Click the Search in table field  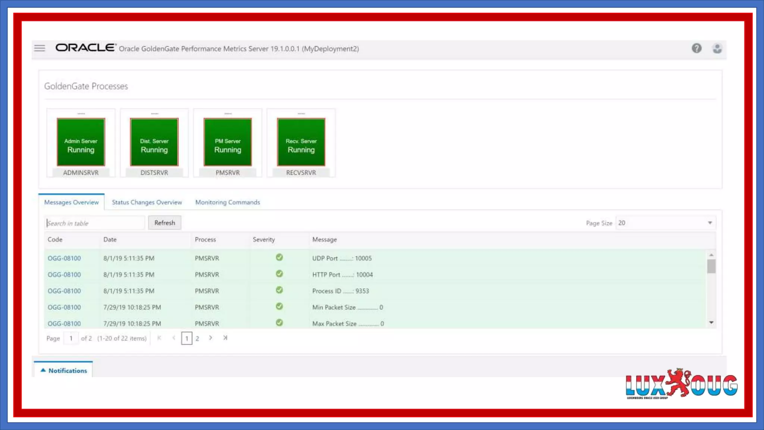[94, 223]
